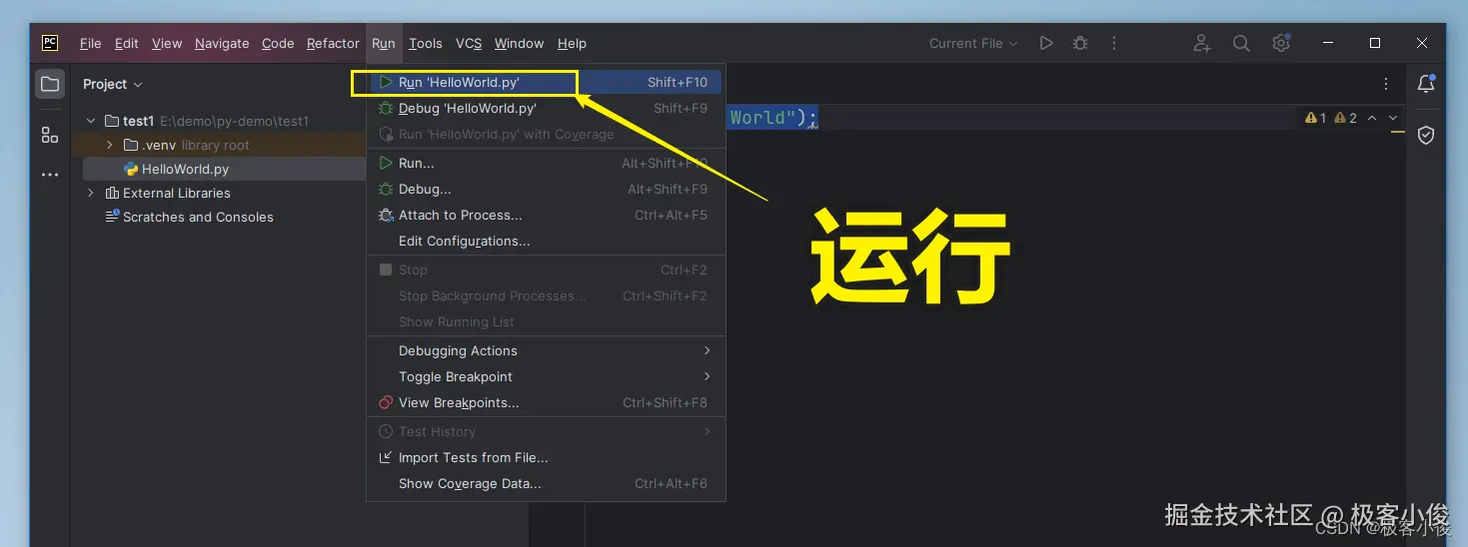Click the PyCharm logo icon
The image size is (1468, 547).
49,43
